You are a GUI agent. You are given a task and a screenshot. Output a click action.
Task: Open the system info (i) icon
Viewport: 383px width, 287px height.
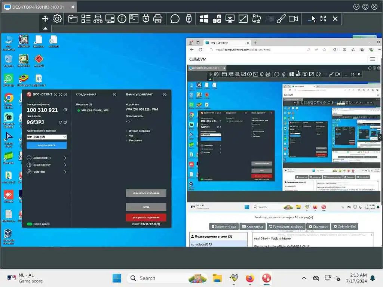tap(122, 19)
